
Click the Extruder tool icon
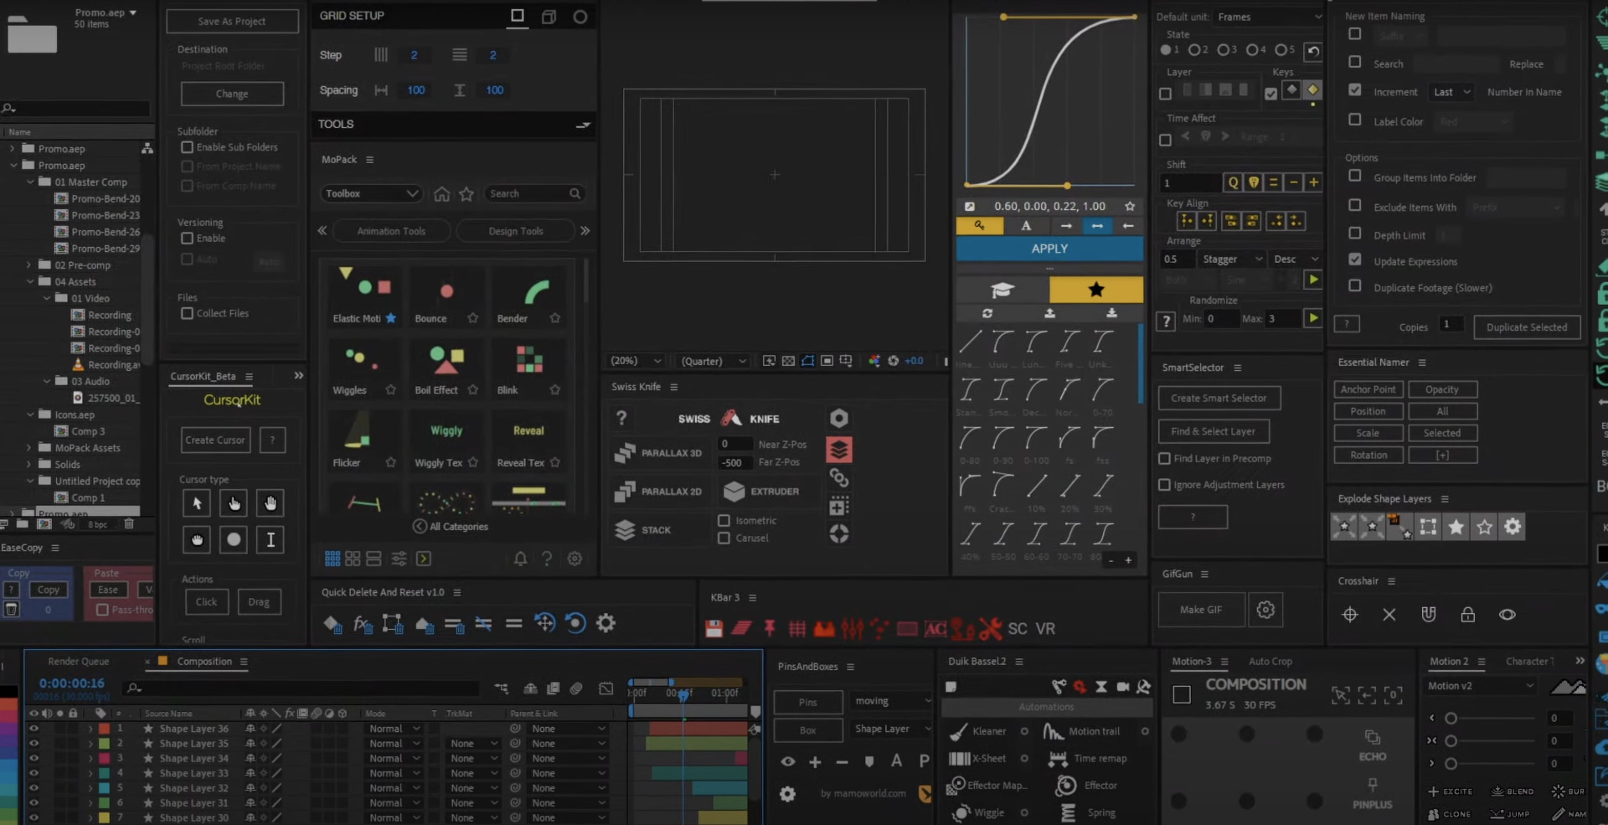pos(734,491)
